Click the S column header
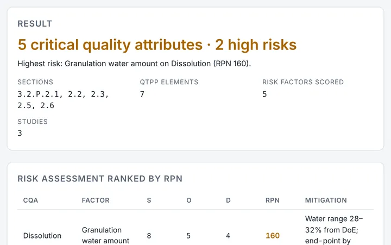This screenshot has width=391, height=245. click(149, 200)
